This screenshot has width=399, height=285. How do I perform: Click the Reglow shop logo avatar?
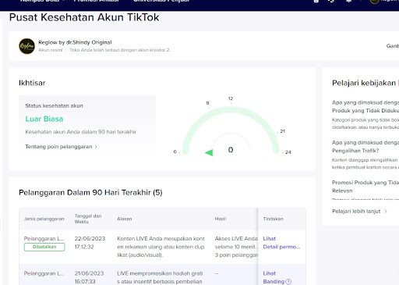(x=26, y=46)
